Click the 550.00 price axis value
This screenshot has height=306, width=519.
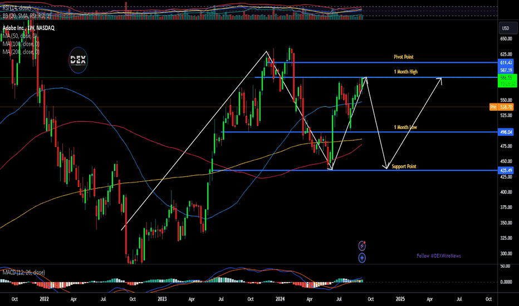click(506, 100)
